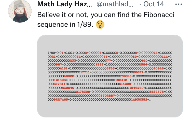Click the astonished face emoji
This screenshot has width=191, height=121.
[100, 25]
